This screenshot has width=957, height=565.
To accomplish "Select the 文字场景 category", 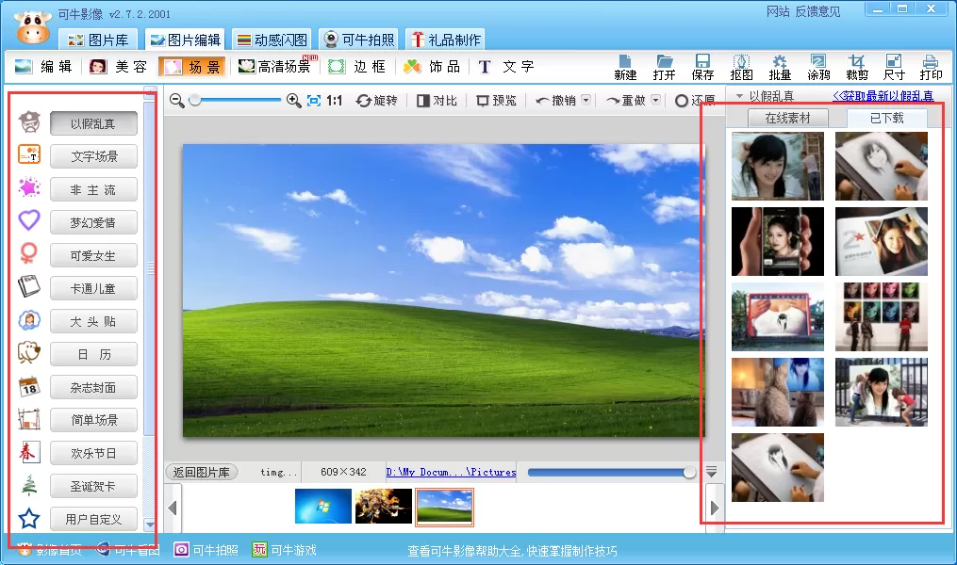I will (93, 156).
